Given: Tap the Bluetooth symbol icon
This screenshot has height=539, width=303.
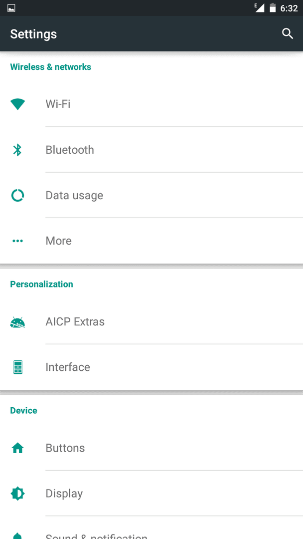Looking at the screenshot, I should pos(17,150).
